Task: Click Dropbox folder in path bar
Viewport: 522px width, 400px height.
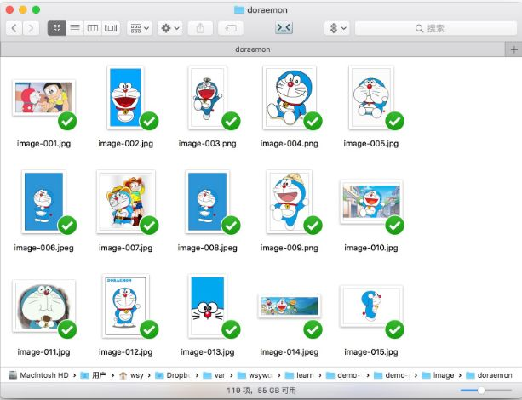Action: click(173, 375)
